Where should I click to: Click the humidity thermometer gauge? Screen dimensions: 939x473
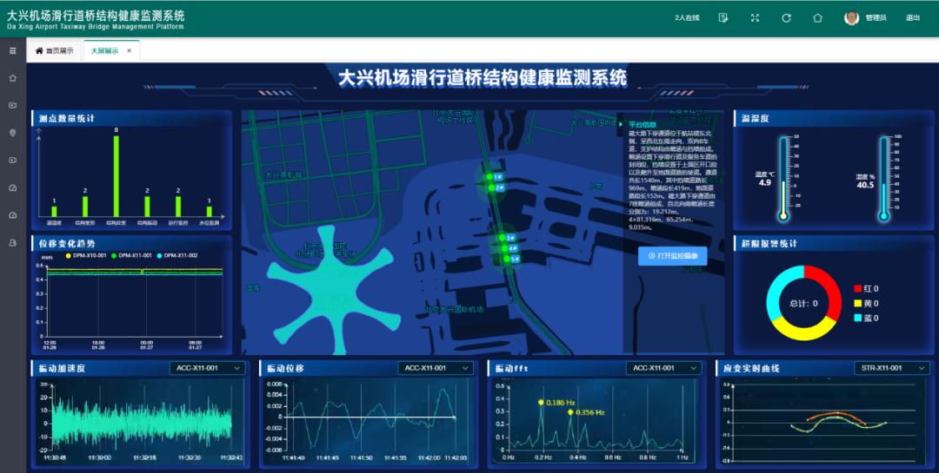884,178
